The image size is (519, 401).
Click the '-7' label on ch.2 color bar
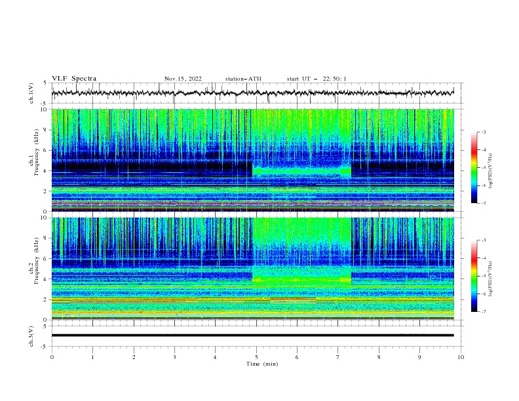[483, 312]
